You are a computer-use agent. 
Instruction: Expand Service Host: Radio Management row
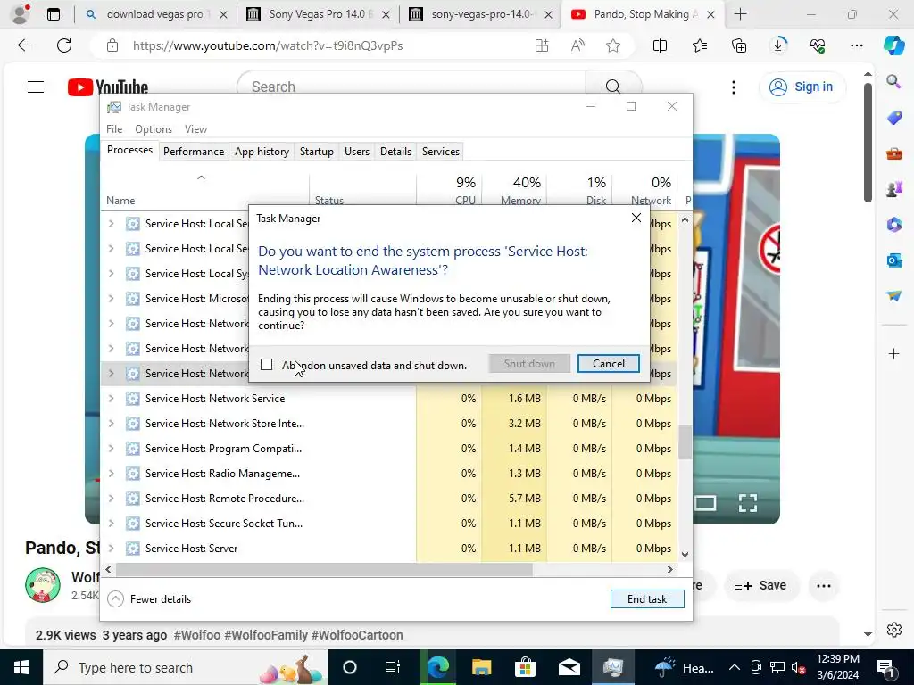[x=111, y=474]
